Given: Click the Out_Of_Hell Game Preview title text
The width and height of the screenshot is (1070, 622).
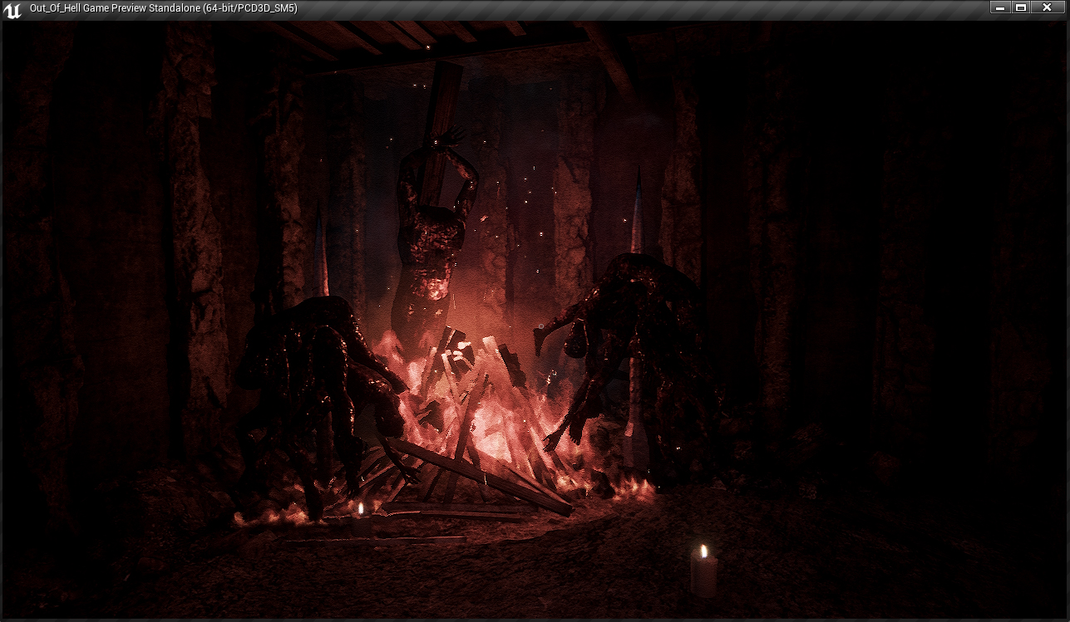Looking at the screenshot, I should [x=163, y=8].
